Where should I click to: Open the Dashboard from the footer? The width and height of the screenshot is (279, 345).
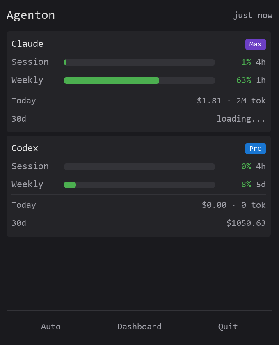139,327
